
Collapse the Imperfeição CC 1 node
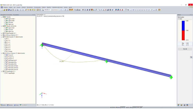[x=2, y=71]
